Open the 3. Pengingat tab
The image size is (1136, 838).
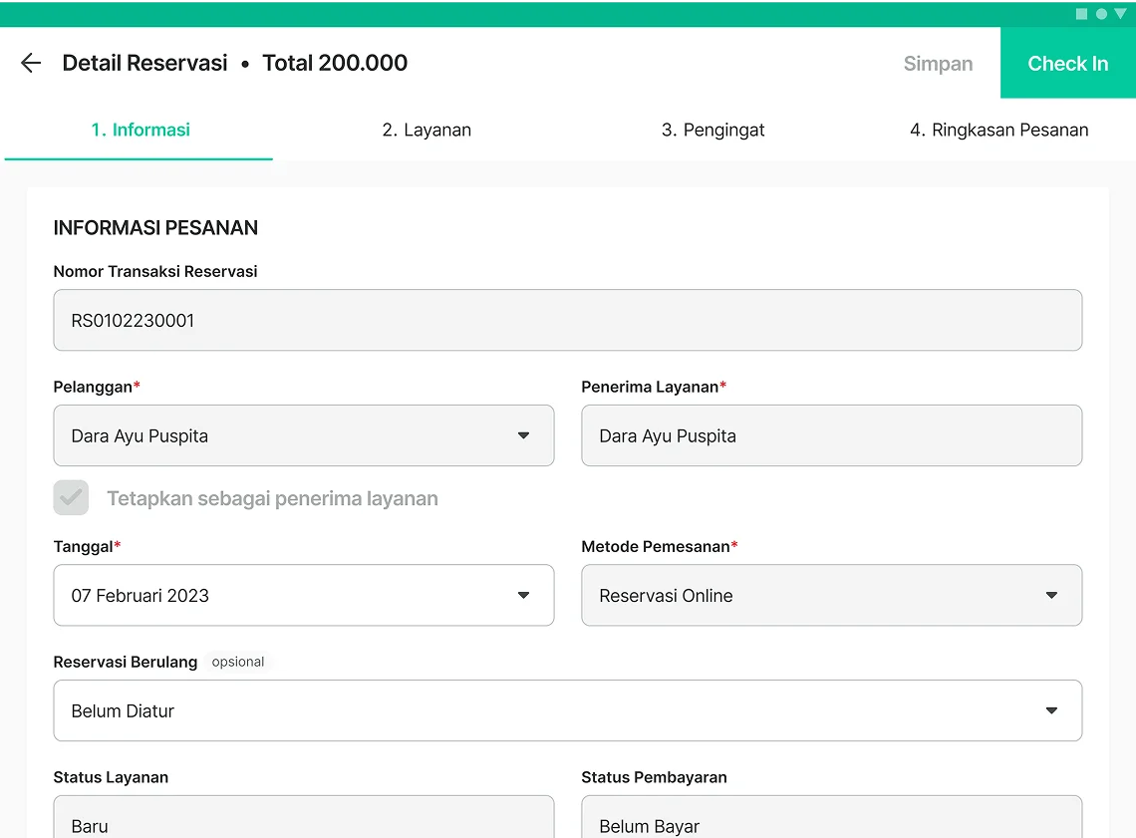(712, 130)
